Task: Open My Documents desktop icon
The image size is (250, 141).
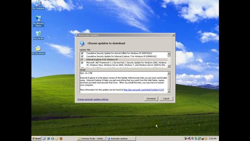Action: 38,50
